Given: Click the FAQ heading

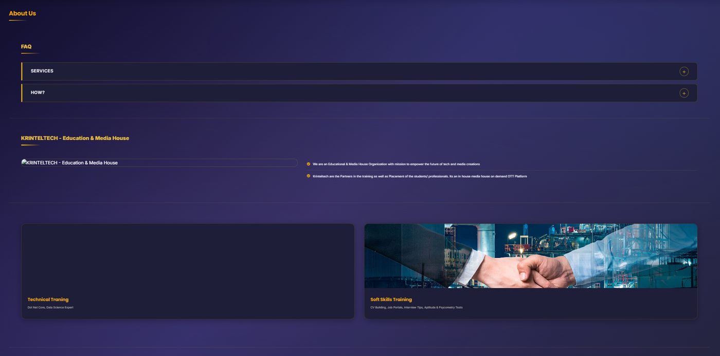Looking at the screenshot, I should 26,47.
